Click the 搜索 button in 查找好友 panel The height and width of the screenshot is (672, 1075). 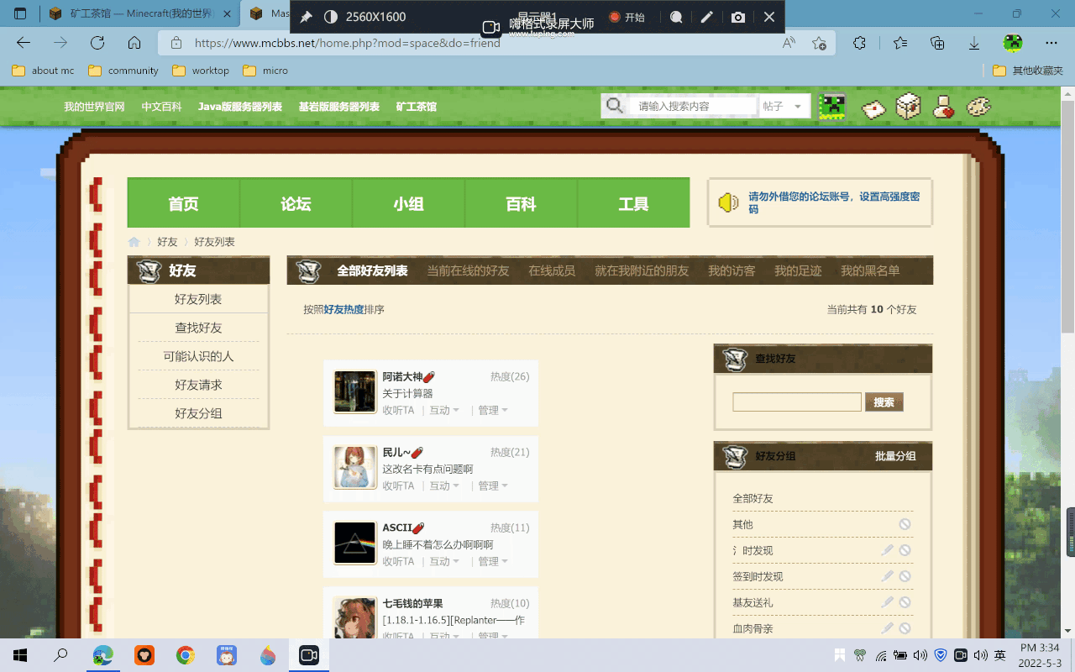pos(884,402)
